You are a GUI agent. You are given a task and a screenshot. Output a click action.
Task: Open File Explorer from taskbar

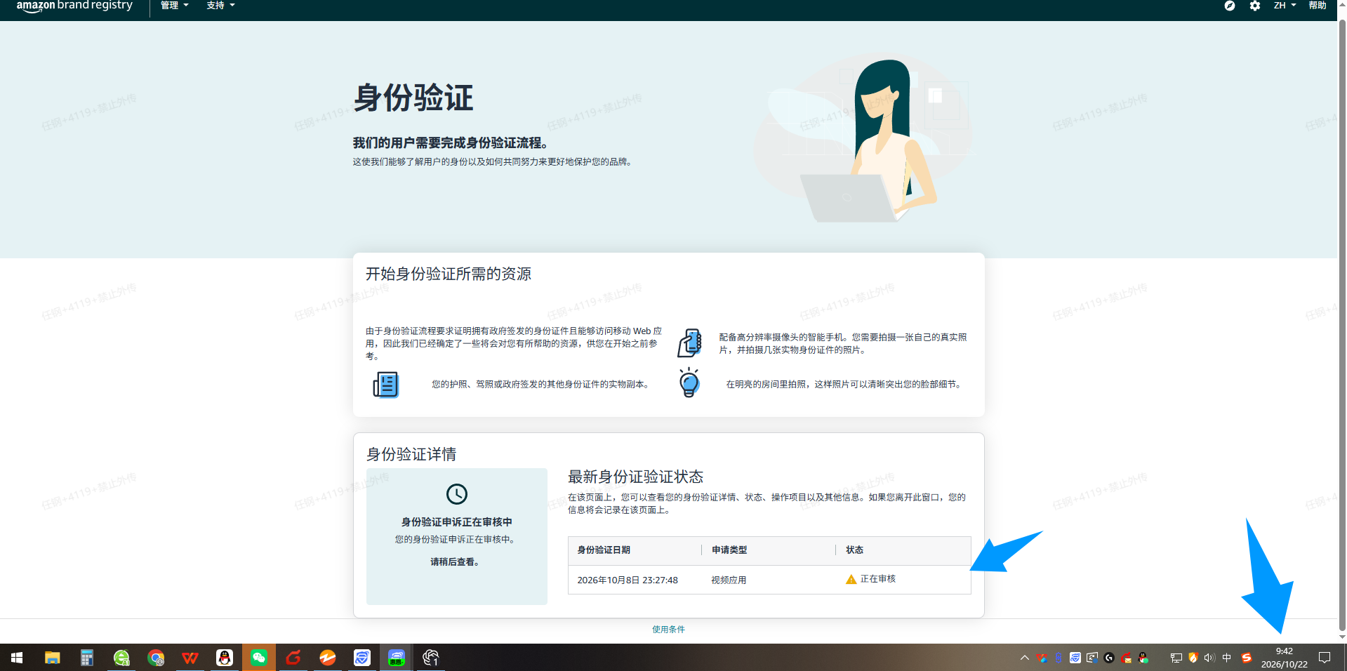coord(53,658)
